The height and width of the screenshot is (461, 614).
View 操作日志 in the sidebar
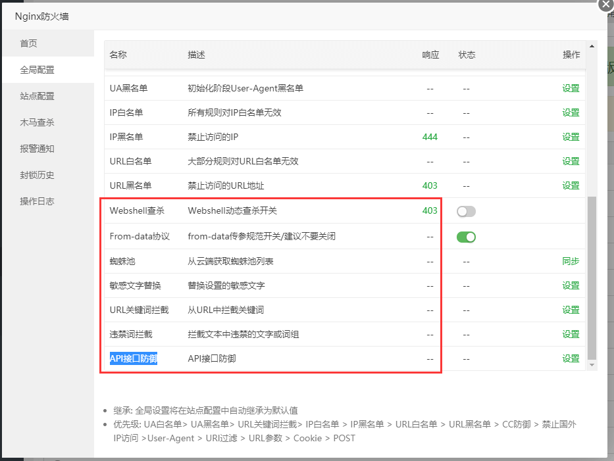click(x=48, y=201)
